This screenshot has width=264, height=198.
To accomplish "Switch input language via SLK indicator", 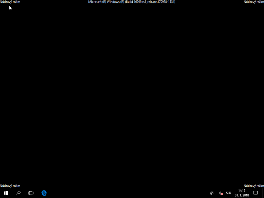I will coord(228,193).
